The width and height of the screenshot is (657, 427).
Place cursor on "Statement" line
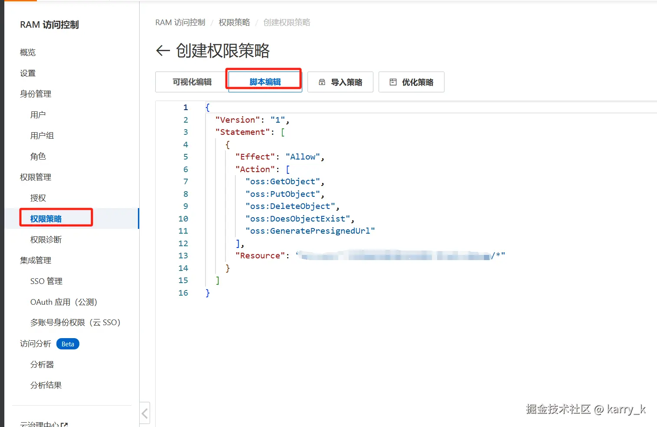(x=250, y=132)
